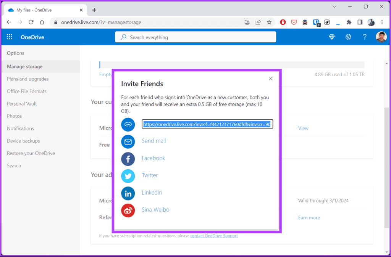Screen dimensions: 391x257
Task: Click the Facebook share icon
Action: [x=128, y=159]
